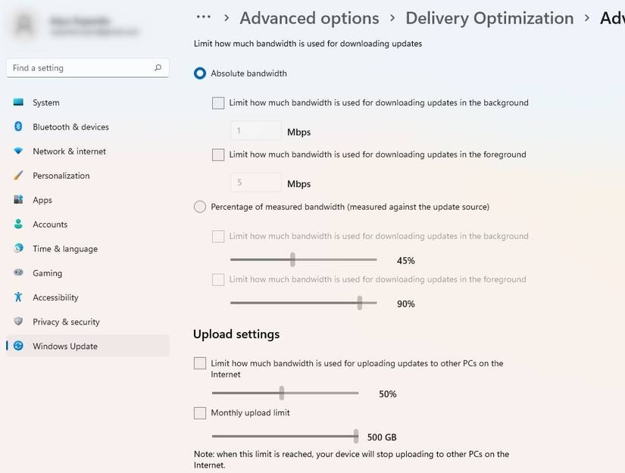Open Time & language globe icon
This screenshot has height=473, width=625.
coord(18,249)
